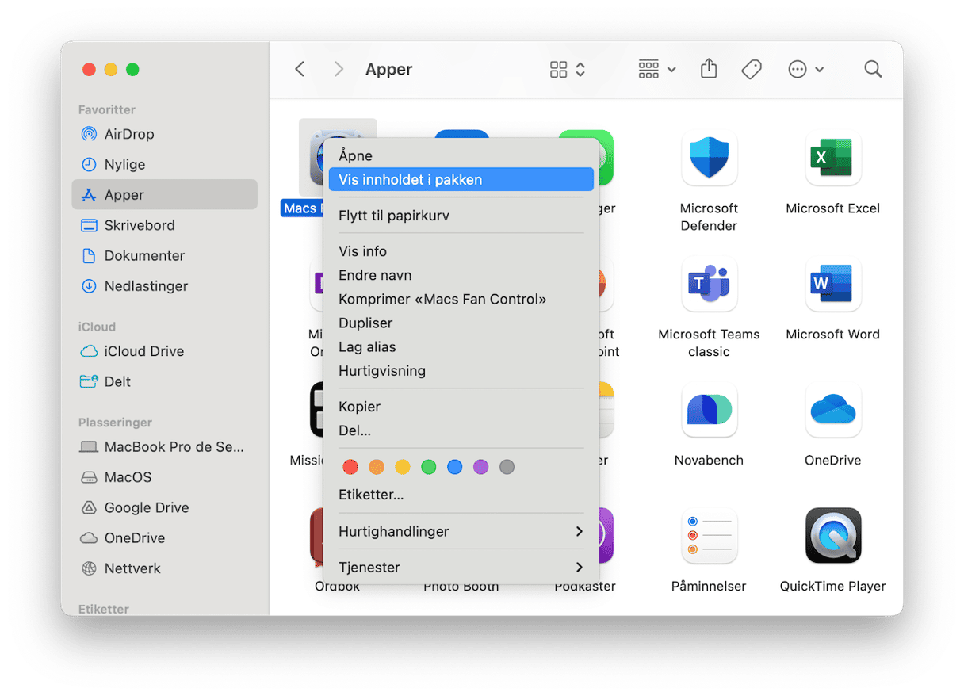Select the QuickTime Player app icon
This screenshot has height=696, width=964.
click(x=833, y=536)
